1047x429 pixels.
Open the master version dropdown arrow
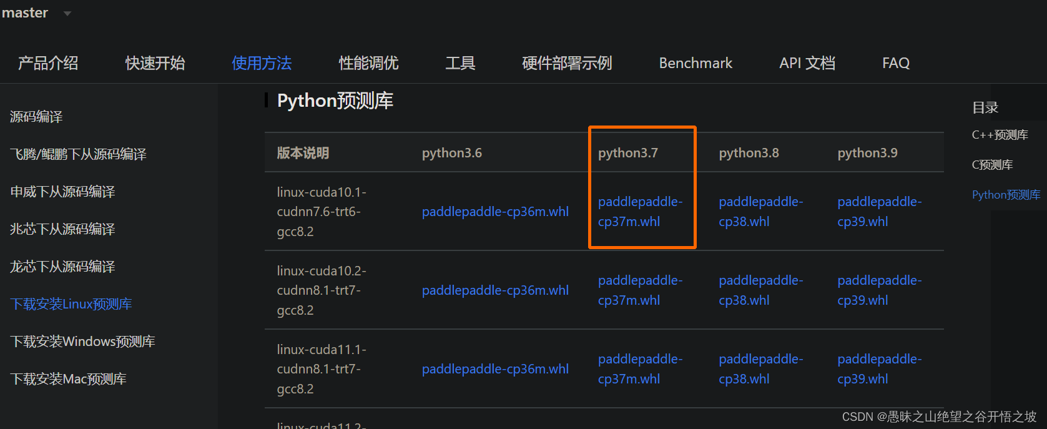click(x=67, y=13)
